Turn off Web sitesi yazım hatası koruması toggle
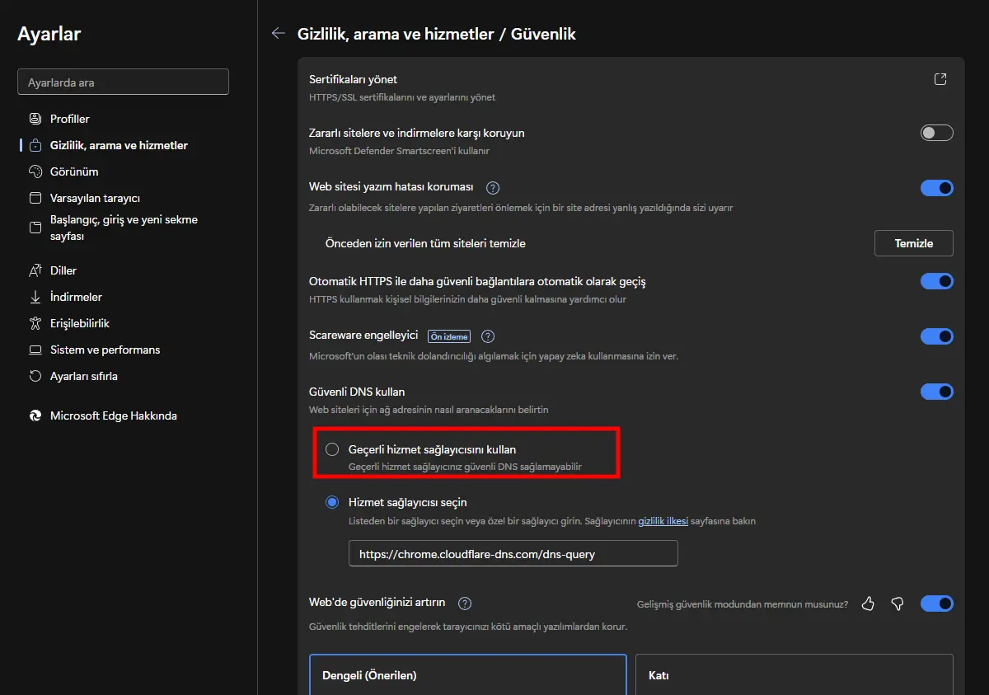This screenshot has width=989, height=695. click(x=937, y=188)
